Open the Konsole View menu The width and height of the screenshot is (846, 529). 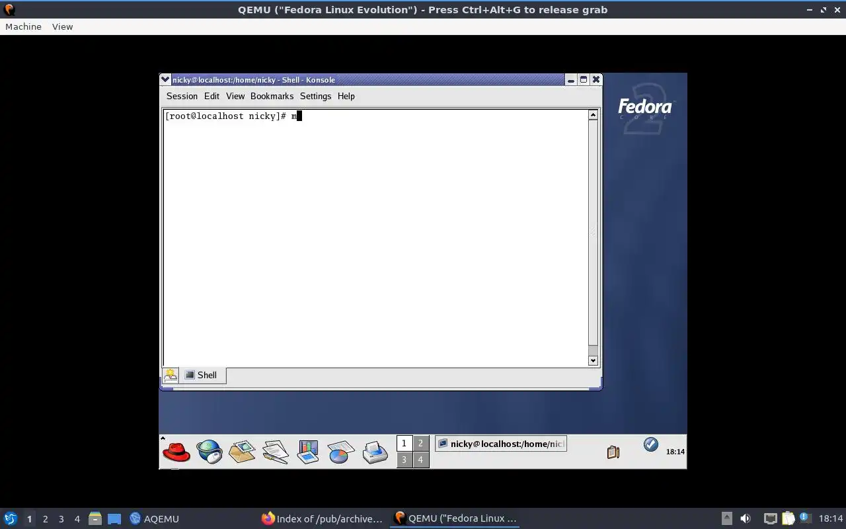coord(235,96)
